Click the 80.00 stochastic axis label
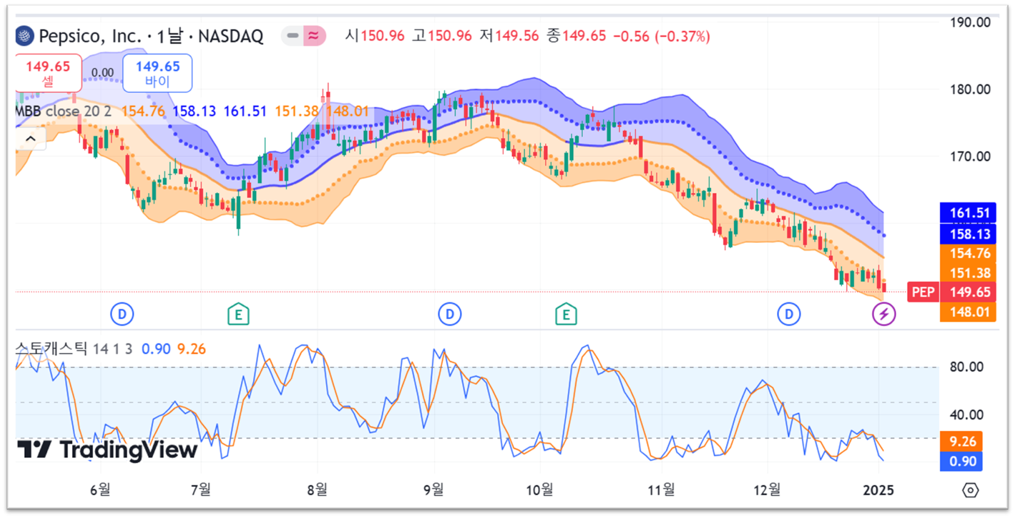This screenshot has width=1015, height=518. 966,367
